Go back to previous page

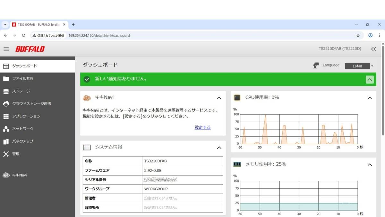(x=5, y=35)
